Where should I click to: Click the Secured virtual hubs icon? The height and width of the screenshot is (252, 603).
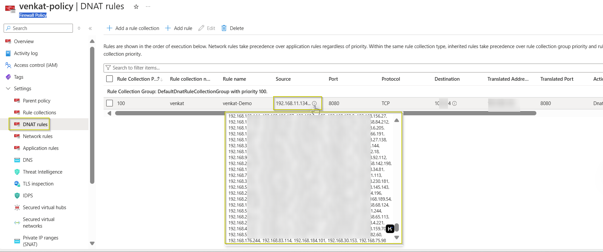(17, 208)
